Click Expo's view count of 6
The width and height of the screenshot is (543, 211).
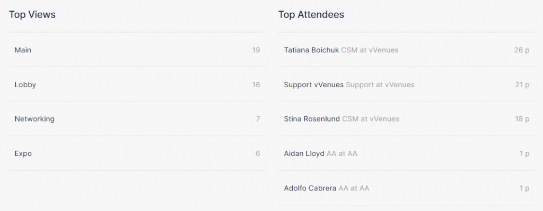258,153
